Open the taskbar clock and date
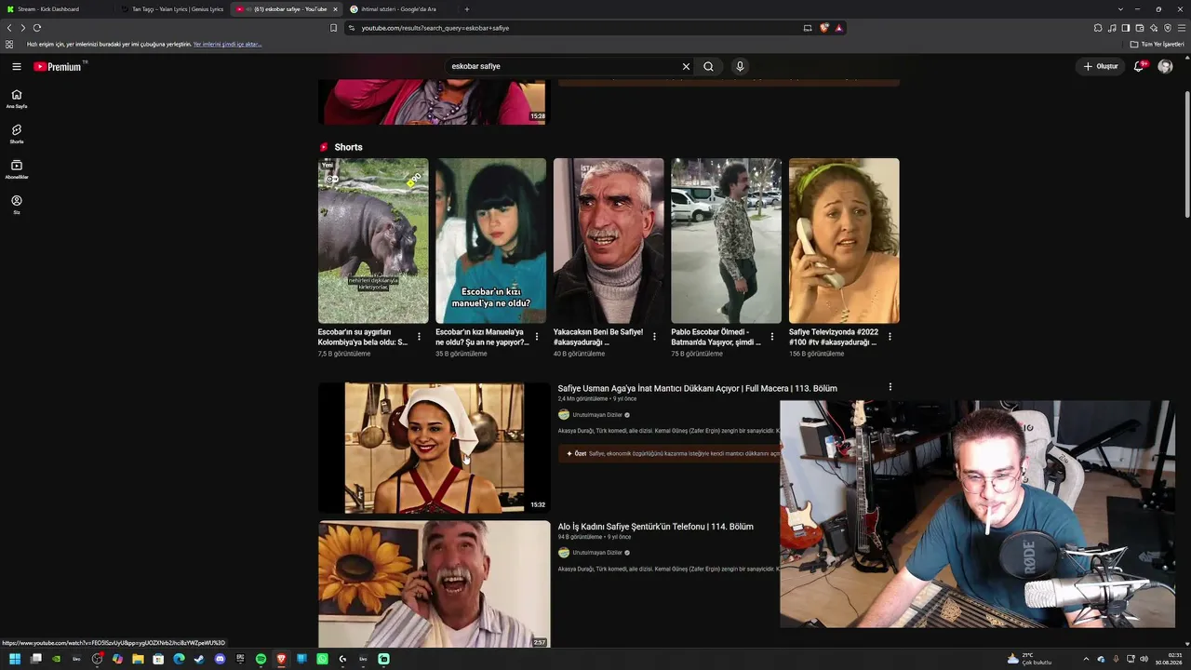This screenshot has width=1191, height=670. pos(1168,659)
